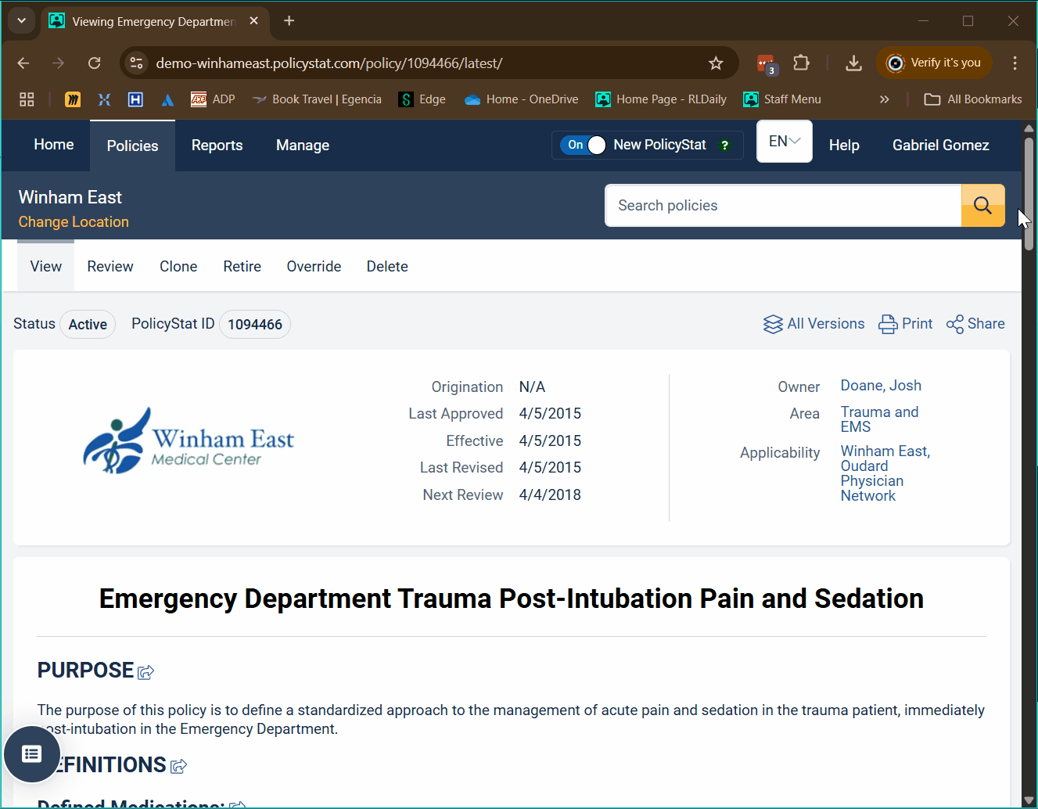Open All Versions of the policy
This screenshot has width=1038, height=809.
click(814, 324)
